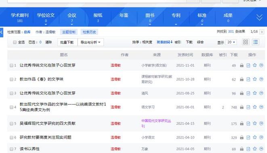Image resolution: width=267 pixels, height=153 pixels.
Task: Sort by 发表时间
Action: pos(164,42)
